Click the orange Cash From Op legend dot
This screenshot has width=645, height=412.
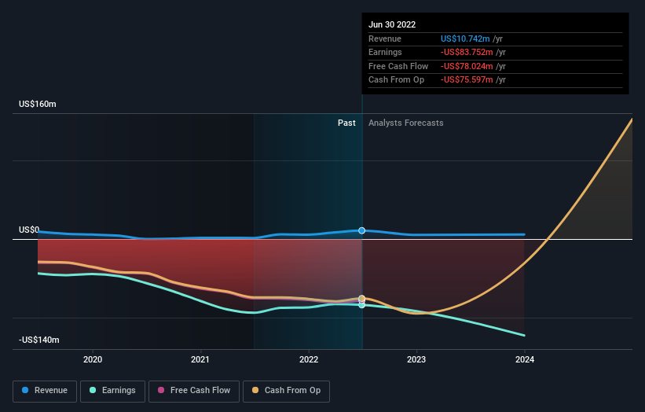pyautogui.click(x=255, y=390)
